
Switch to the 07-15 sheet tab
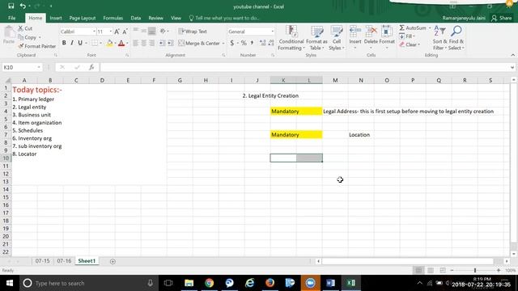pos(42,261)
